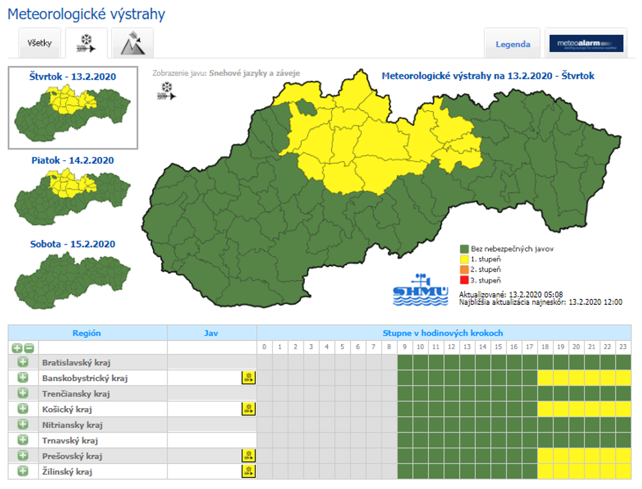
Task: Click the SHMÚ logo on the map
Action: [x=421, y=291]
